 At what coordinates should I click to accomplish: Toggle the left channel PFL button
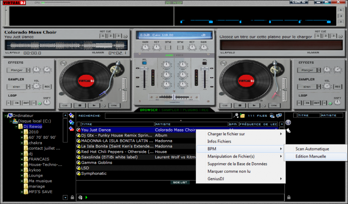click(144, 62)
